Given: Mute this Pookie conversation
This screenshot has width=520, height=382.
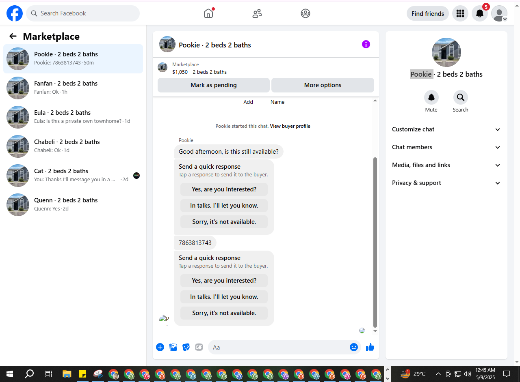Looking at the screenshot, I should tap(431, 97).
